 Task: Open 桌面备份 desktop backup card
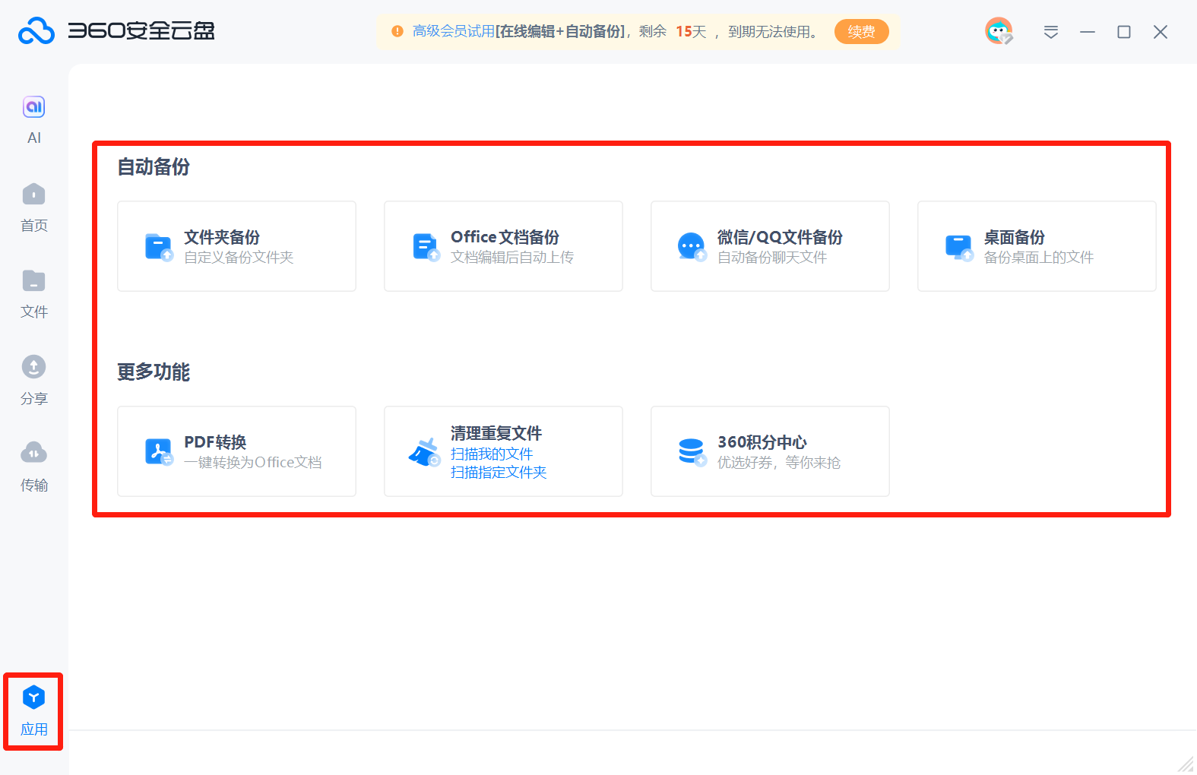click(x=1037, y=246)
